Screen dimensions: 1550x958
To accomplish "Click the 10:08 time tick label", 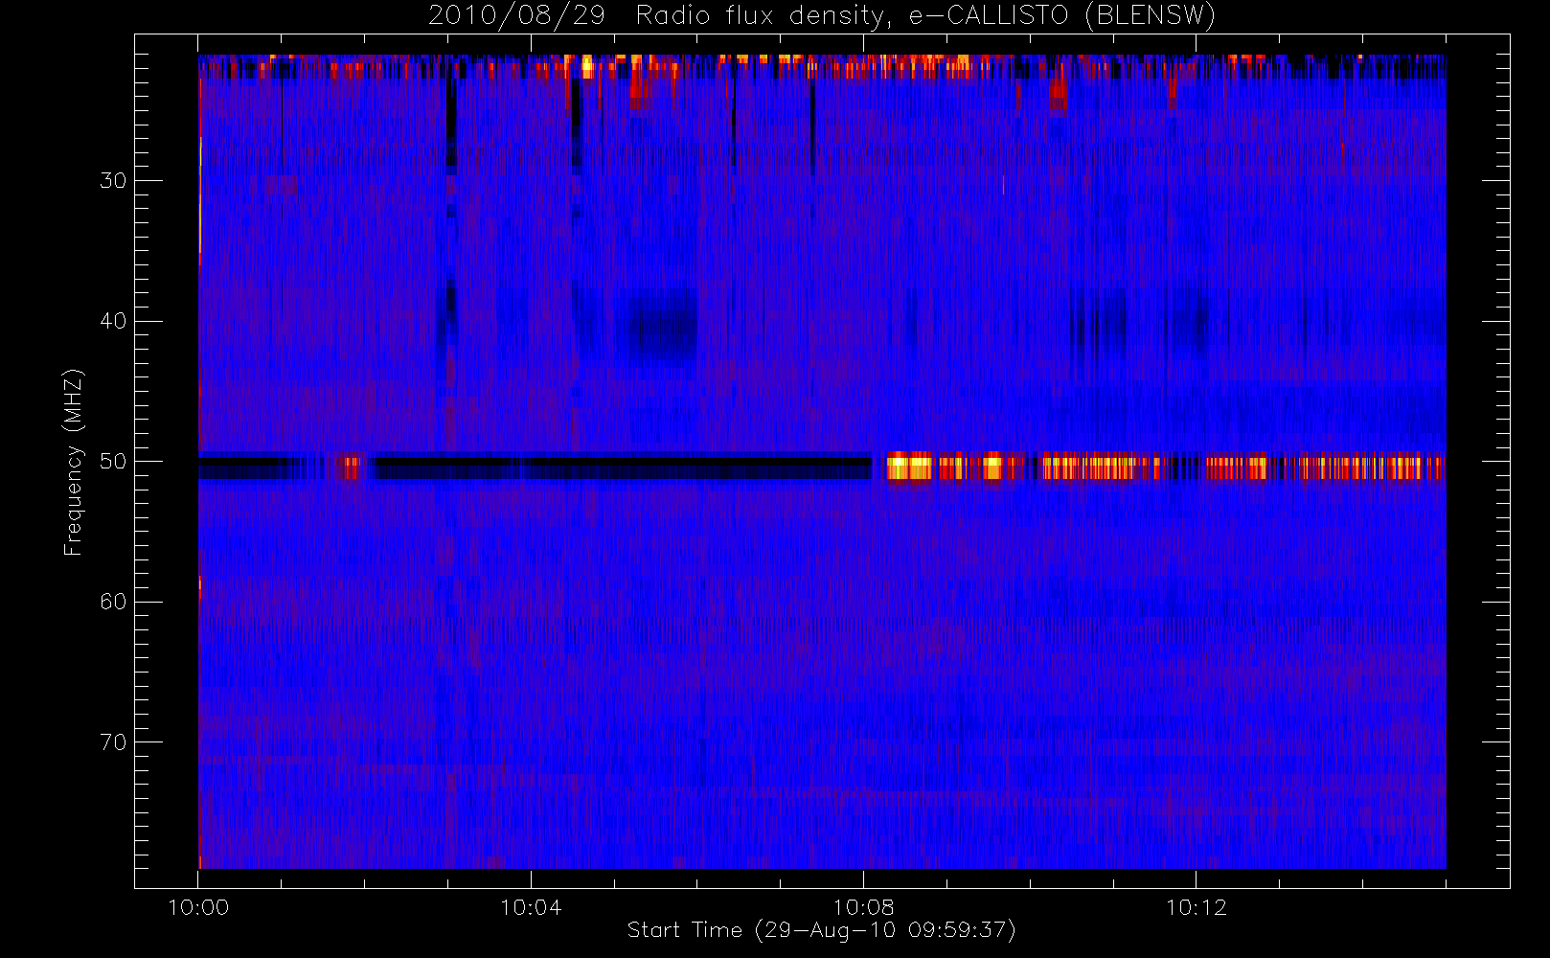I will pos(863,907).
